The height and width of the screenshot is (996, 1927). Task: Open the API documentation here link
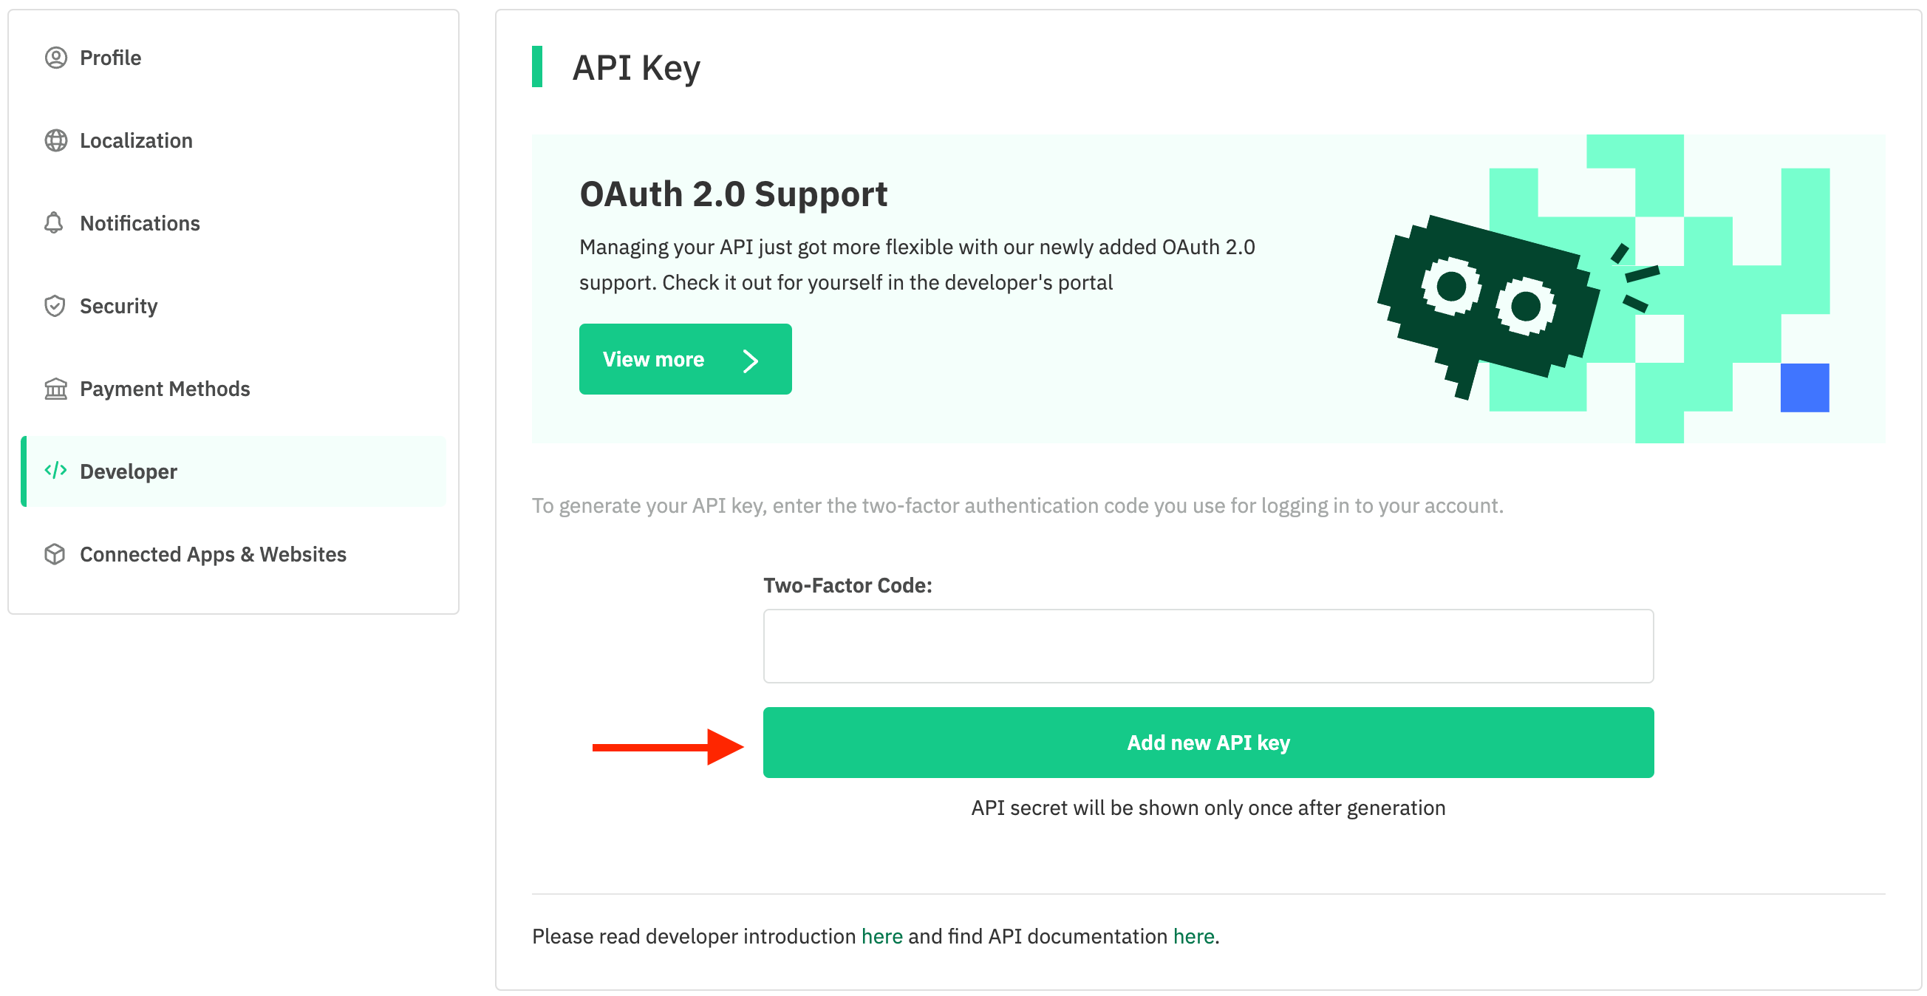[x=1193, y=937]
